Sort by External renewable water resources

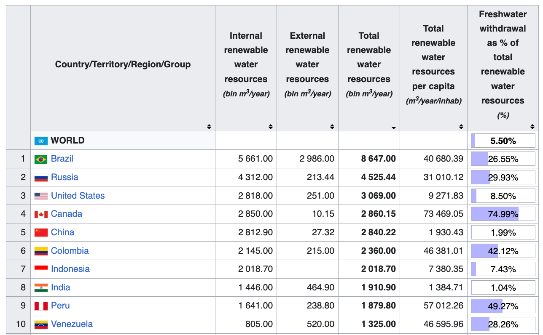[x=332, y=127]
